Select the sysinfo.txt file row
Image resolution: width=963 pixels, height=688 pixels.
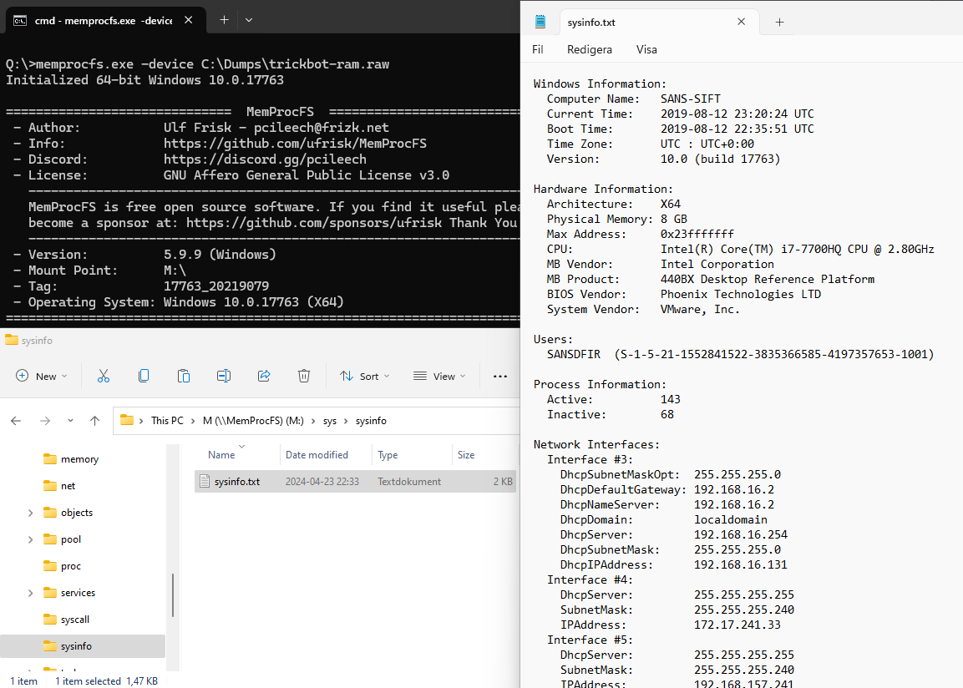pyautogui.click(x=355, y=482)
